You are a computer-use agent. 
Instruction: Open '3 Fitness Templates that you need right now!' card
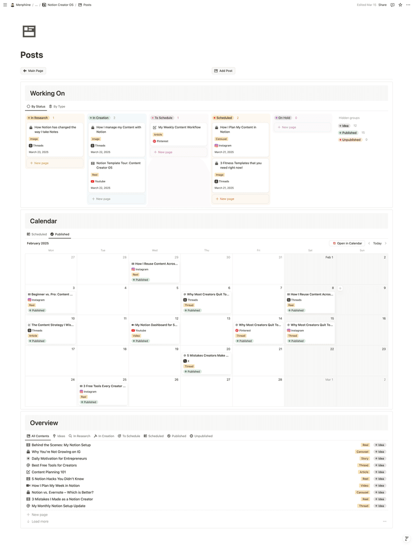tap(241, 175)
